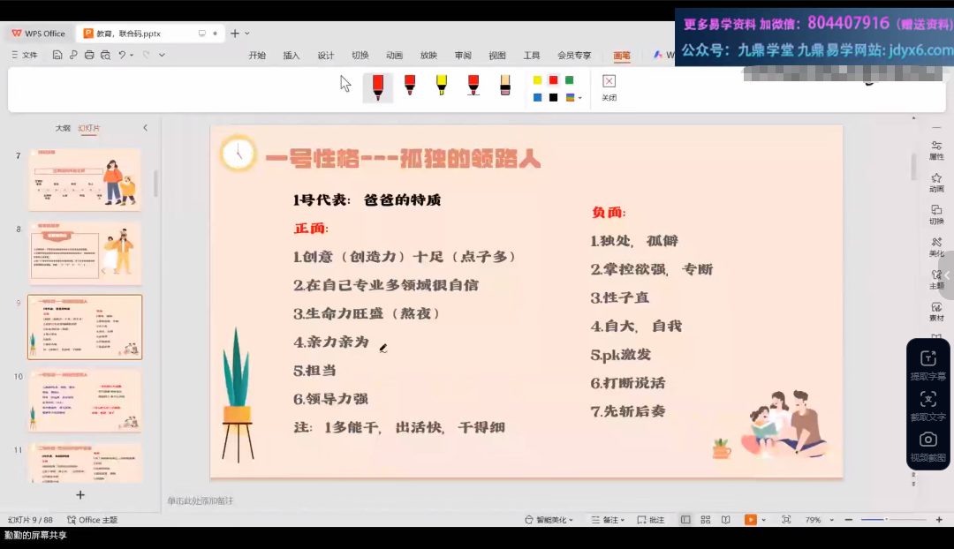Select the yellow highlighter pen tool
The image size is (954, 549).
point(441,86)
